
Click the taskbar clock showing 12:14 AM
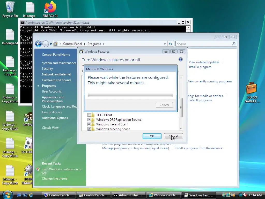[255, 195]
